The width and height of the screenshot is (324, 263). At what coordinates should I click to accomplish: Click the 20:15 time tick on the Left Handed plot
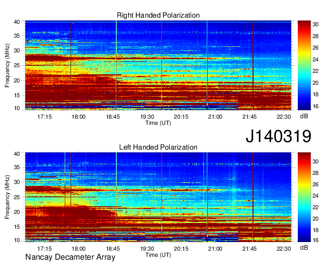(181, 249)
